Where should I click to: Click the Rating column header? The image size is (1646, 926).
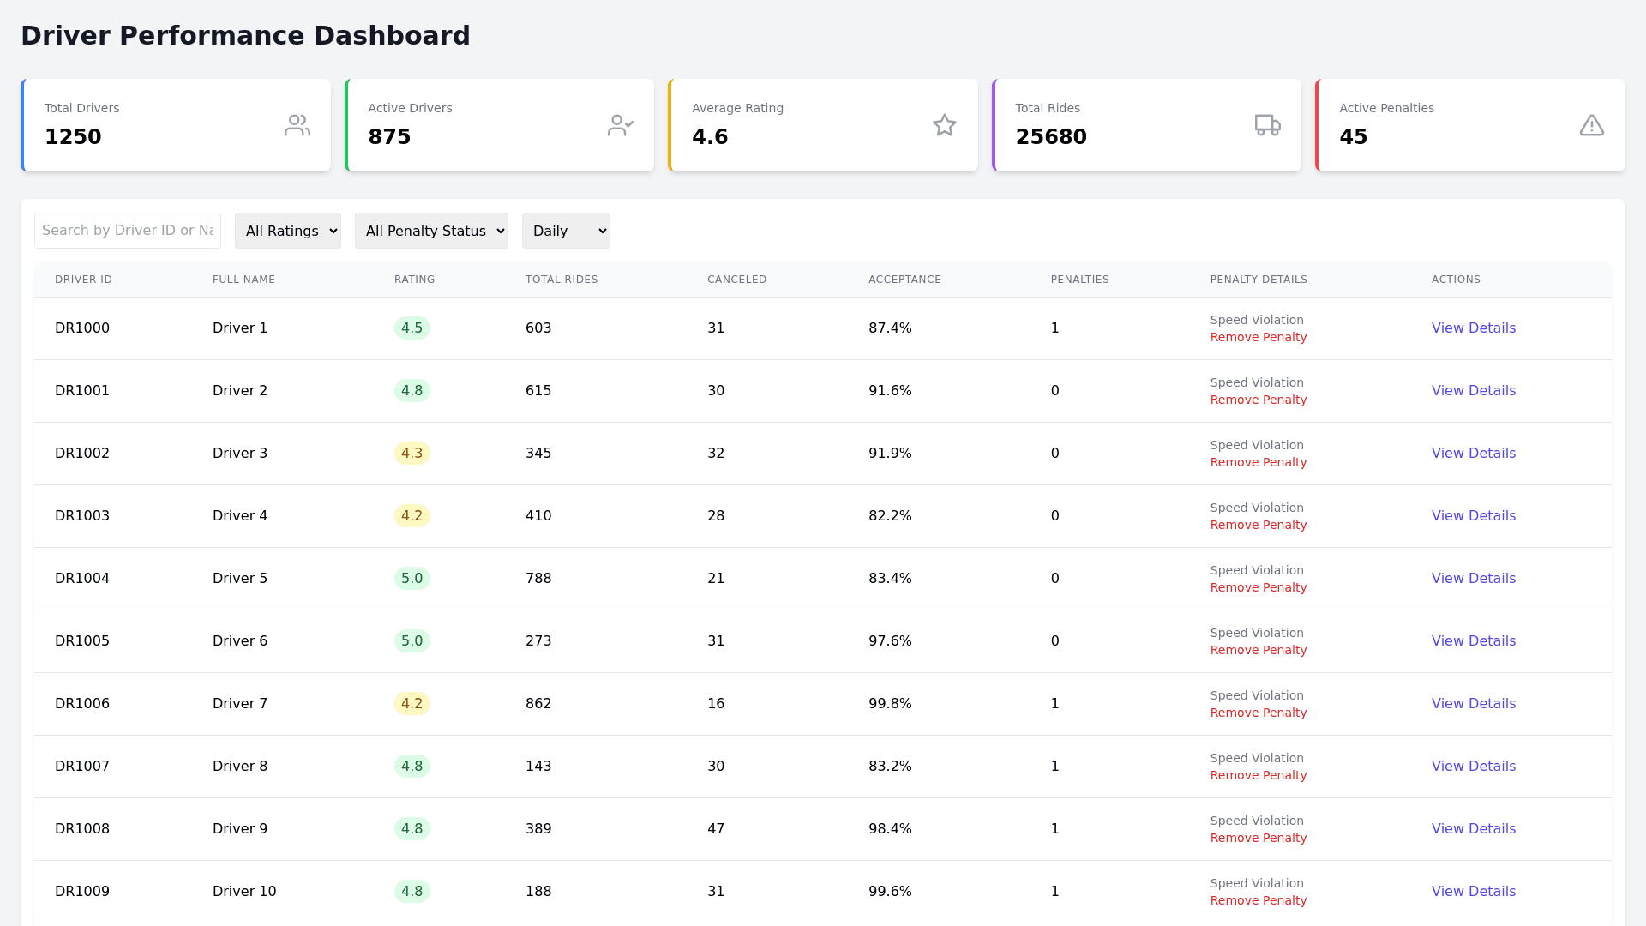tap(414, 280)
